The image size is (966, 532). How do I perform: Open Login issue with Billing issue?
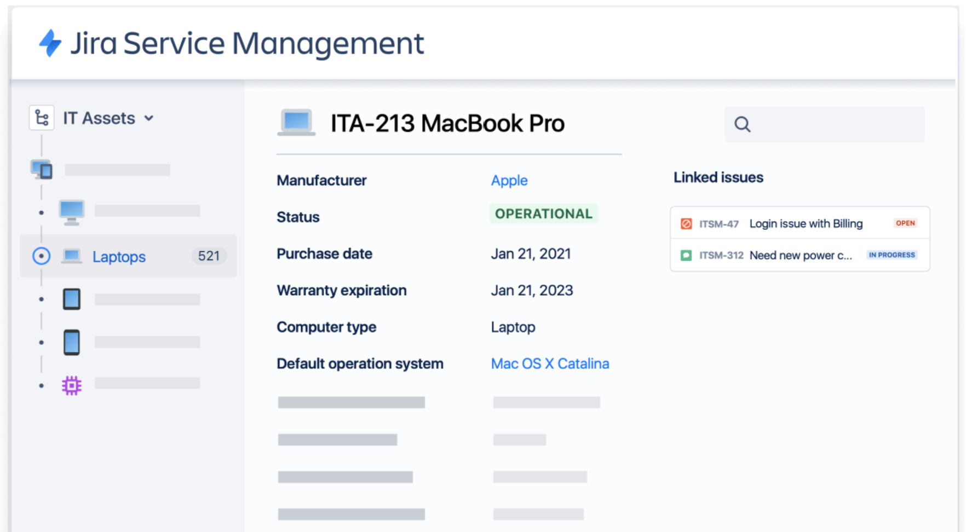click(806, 224)
